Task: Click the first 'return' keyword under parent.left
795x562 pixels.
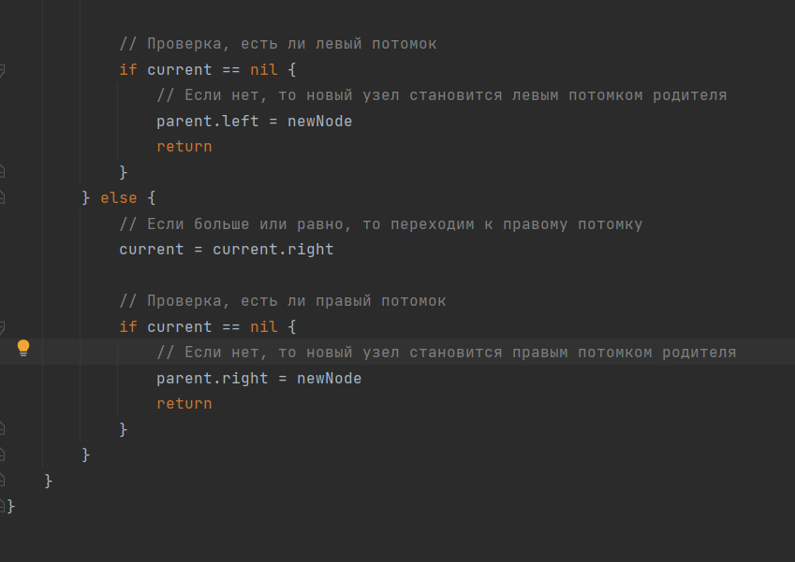Action: coord(184,147)
